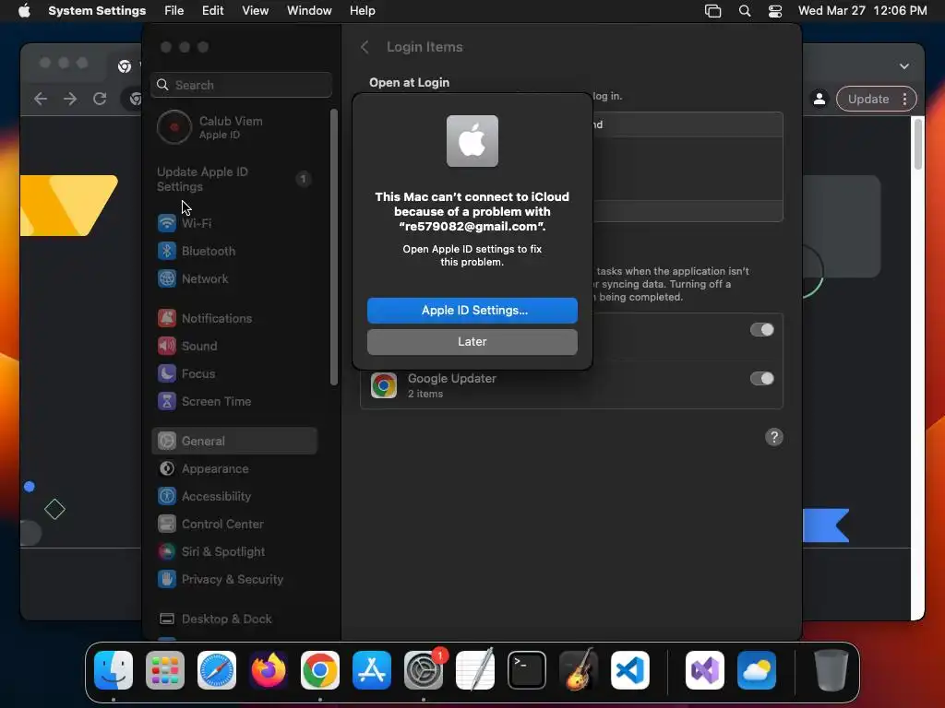This screenshot has height=708, width=945.
Task: Open the Apple menu
Action: tap(24, 10)
